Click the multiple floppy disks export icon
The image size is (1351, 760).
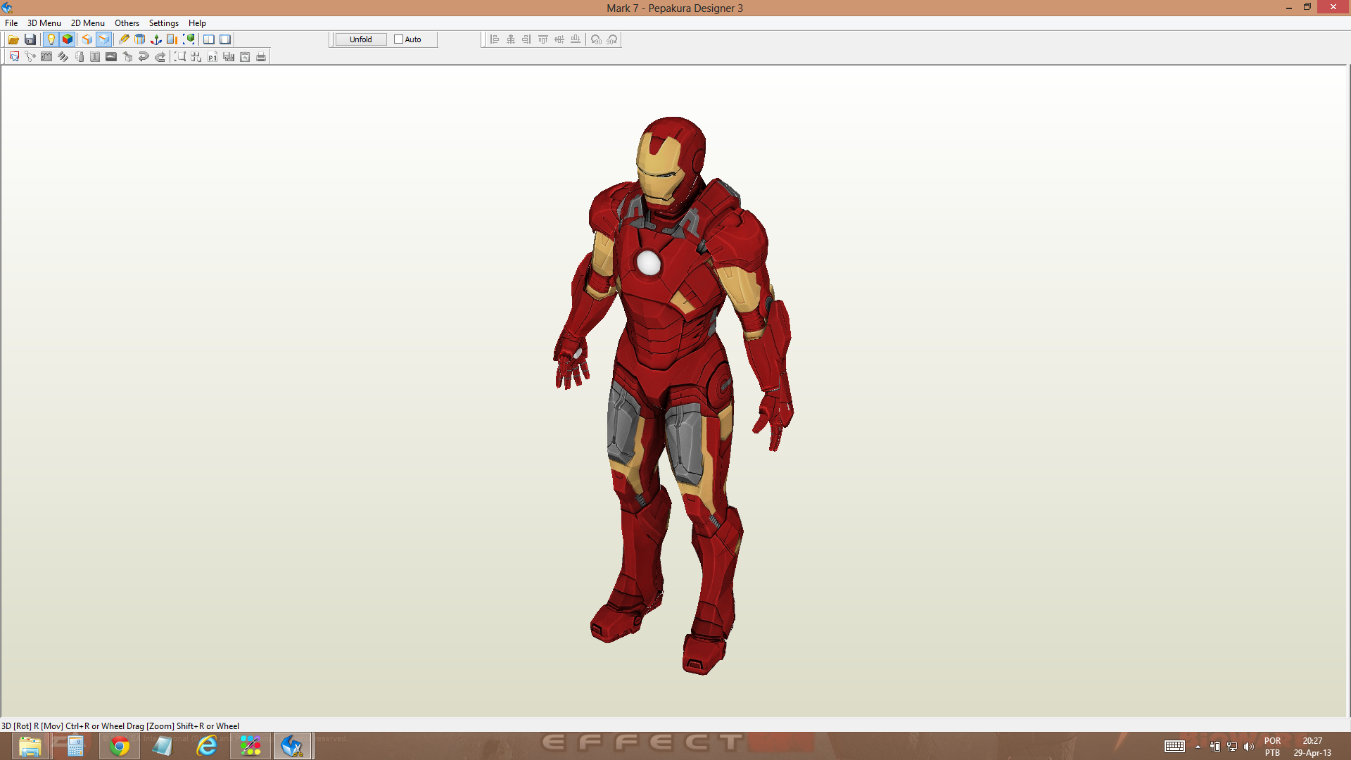click(229, 57)
